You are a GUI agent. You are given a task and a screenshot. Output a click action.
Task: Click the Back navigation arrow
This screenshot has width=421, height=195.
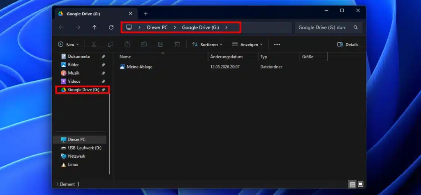pyautogui.click(x=61, y=27)
